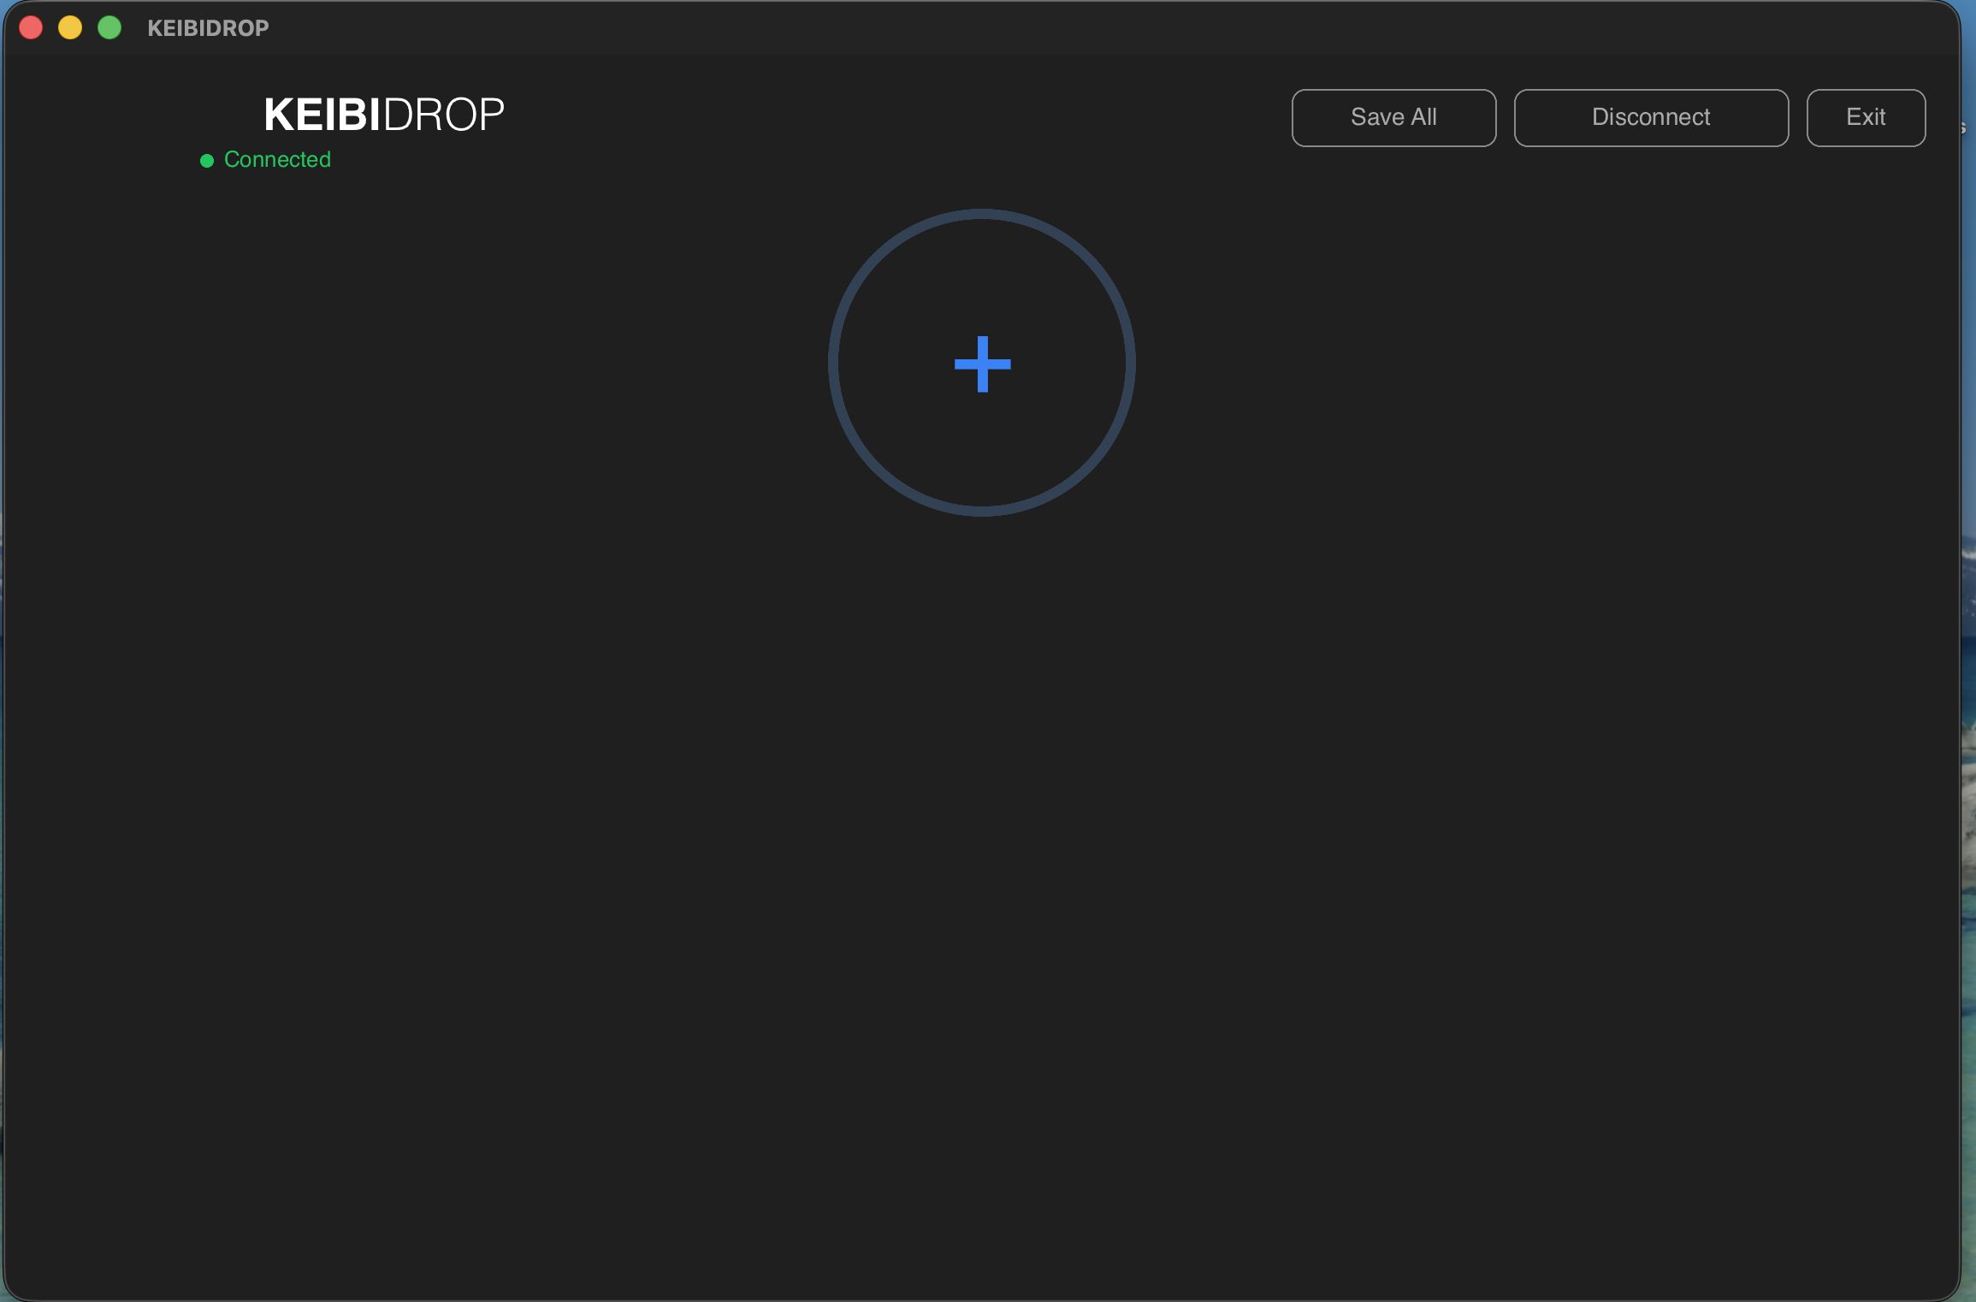The image size is (1976, 1302).
Task: Click the KEIBIDROP logo at the top
Action: (x=383, y=114)
